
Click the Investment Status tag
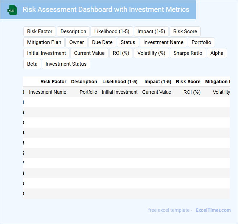(x=66, y=64)
